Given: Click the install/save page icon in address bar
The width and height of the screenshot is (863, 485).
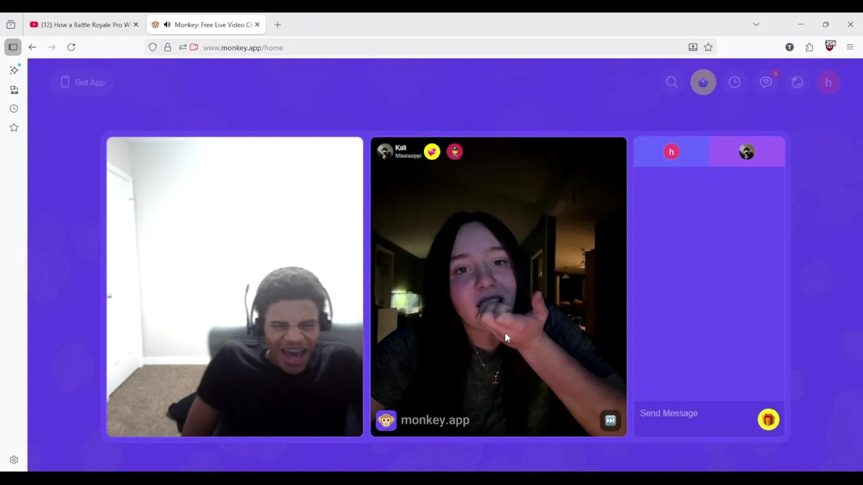Looking at the screenshot, I should tap(692, 47).
